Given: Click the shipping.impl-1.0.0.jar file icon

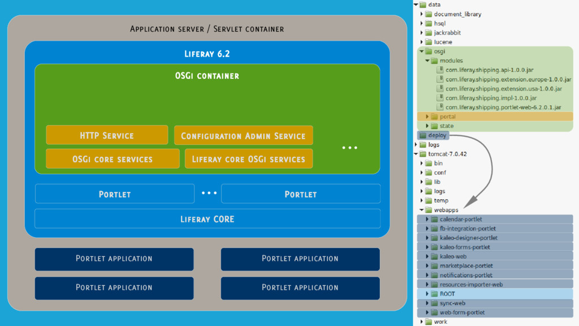Looking at the screenshot, I should 440,98.
